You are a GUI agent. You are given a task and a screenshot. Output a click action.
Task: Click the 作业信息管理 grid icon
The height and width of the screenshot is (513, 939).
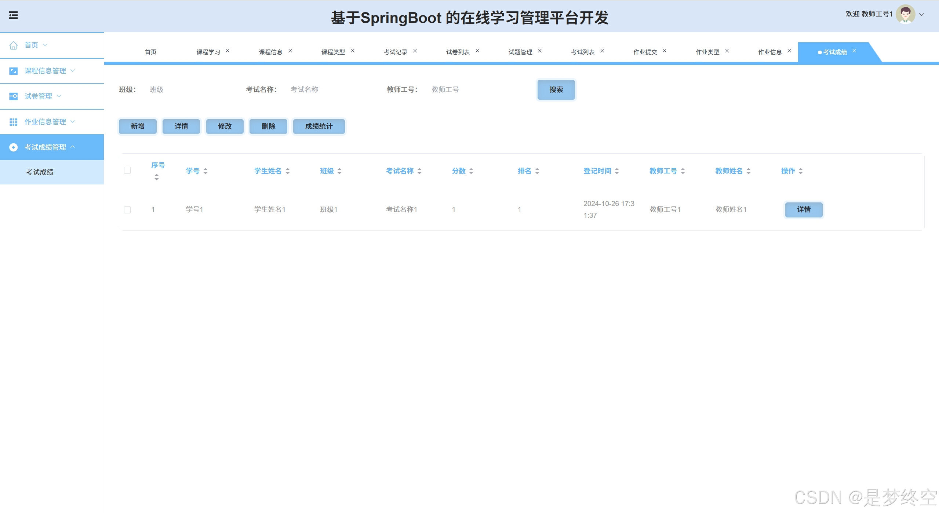point(13,122)
